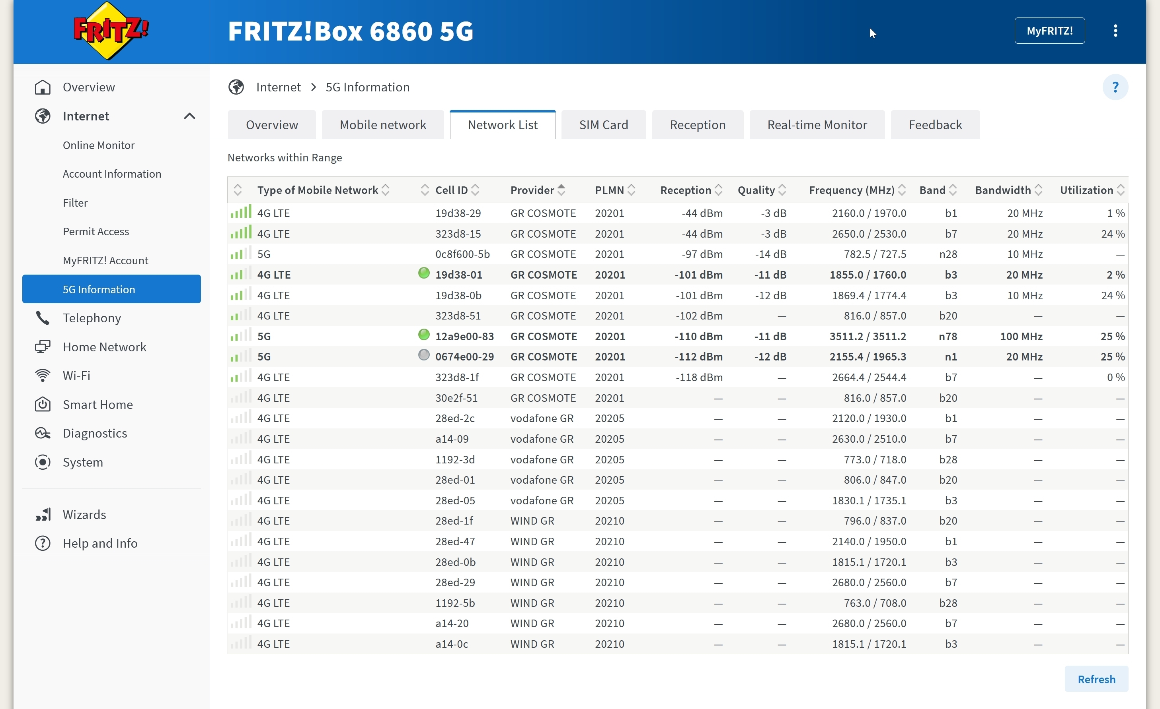Open the Reception tab
Screen dimensions: 1160x709
[697, 125]
